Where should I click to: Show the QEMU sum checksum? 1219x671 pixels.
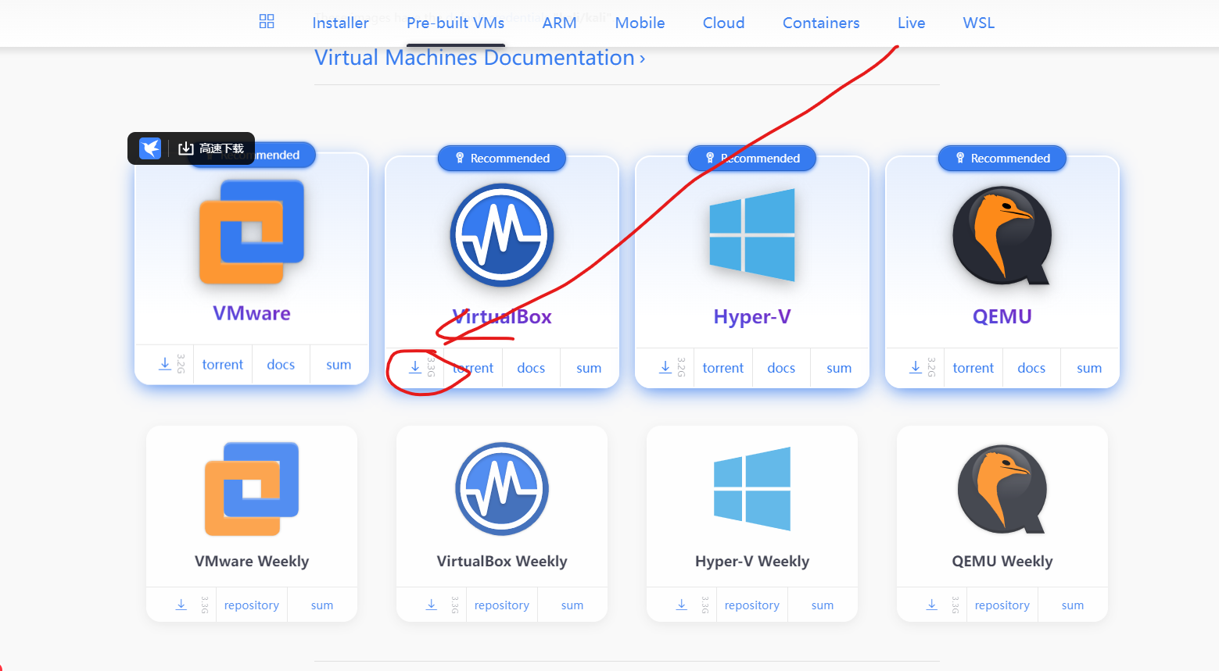1089,368
